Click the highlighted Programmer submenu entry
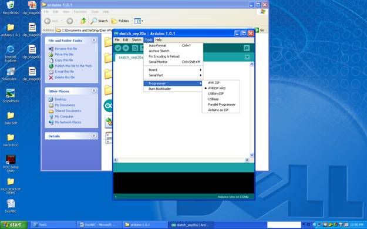This screenshot has height=229, width=367. tap(173, 83)
